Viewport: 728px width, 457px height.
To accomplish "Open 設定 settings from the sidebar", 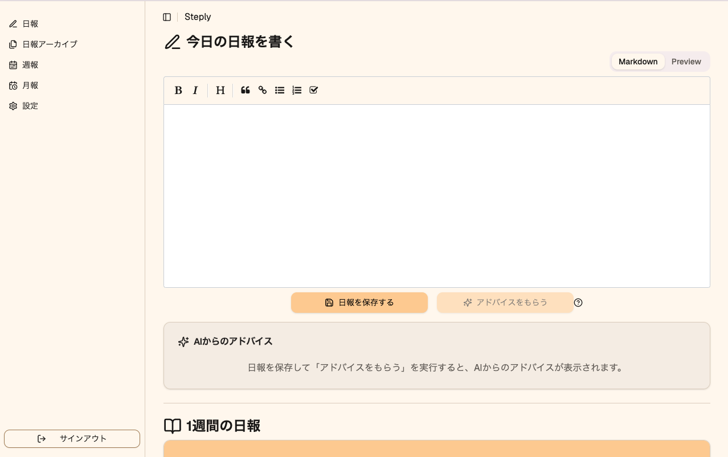I will tap(30, 106).
